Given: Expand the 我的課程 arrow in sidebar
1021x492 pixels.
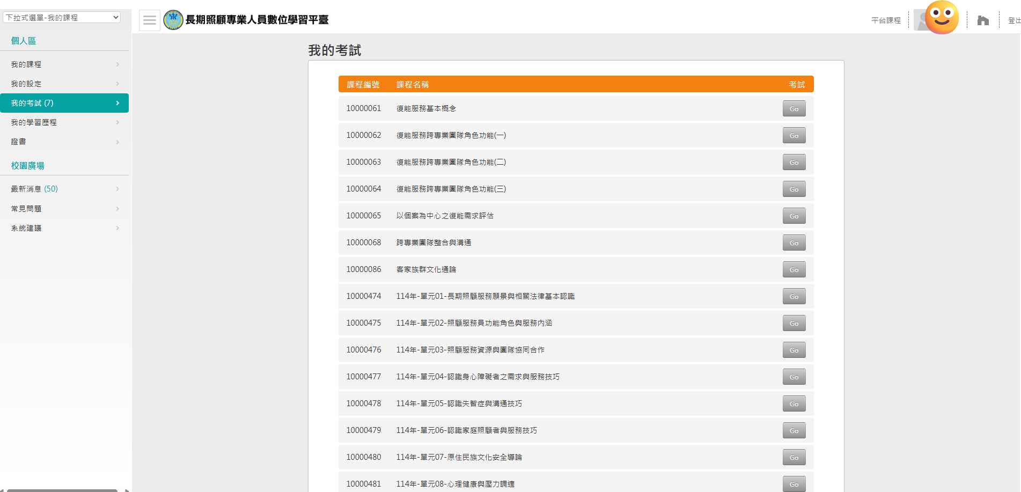Looking at the screenshot, I should click(117, 64).
